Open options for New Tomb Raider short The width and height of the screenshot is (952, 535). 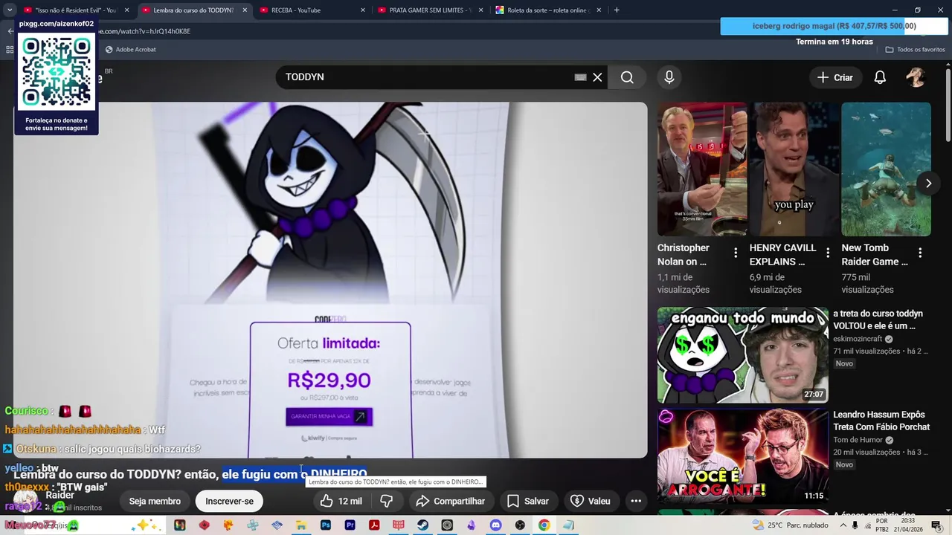tap(920, 253)
